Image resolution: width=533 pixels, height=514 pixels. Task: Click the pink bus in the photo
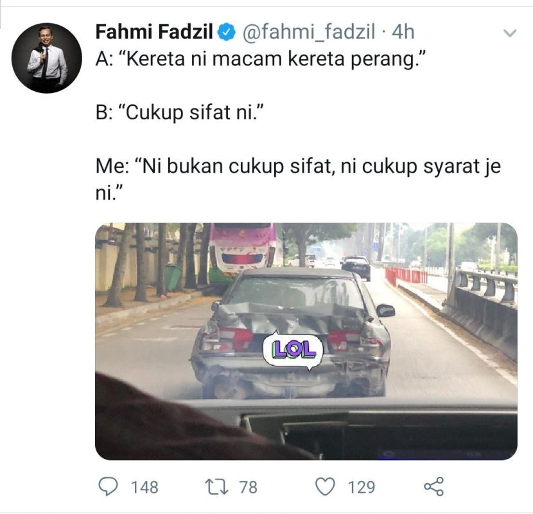click(x=242, y=250)
